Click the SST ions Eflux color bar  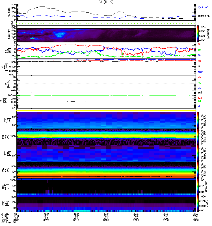click(198, 120)
